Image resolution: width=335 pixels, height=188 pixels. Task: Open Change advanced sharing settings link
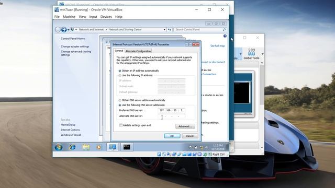pyautogui.click(x=76, y=53)
